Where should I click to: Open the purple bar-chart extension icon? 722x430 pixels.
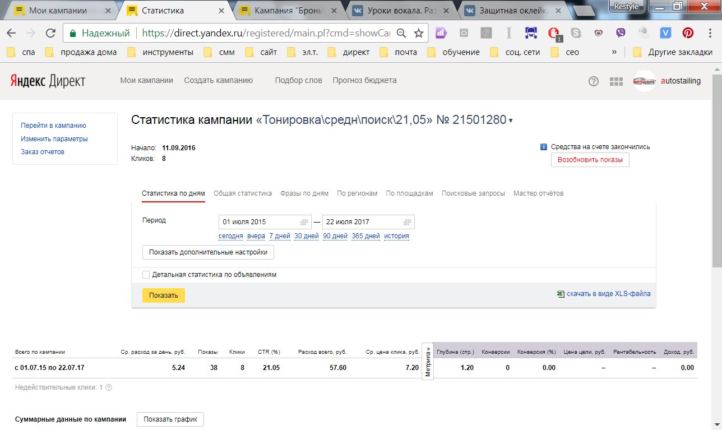tap(441, 33)
